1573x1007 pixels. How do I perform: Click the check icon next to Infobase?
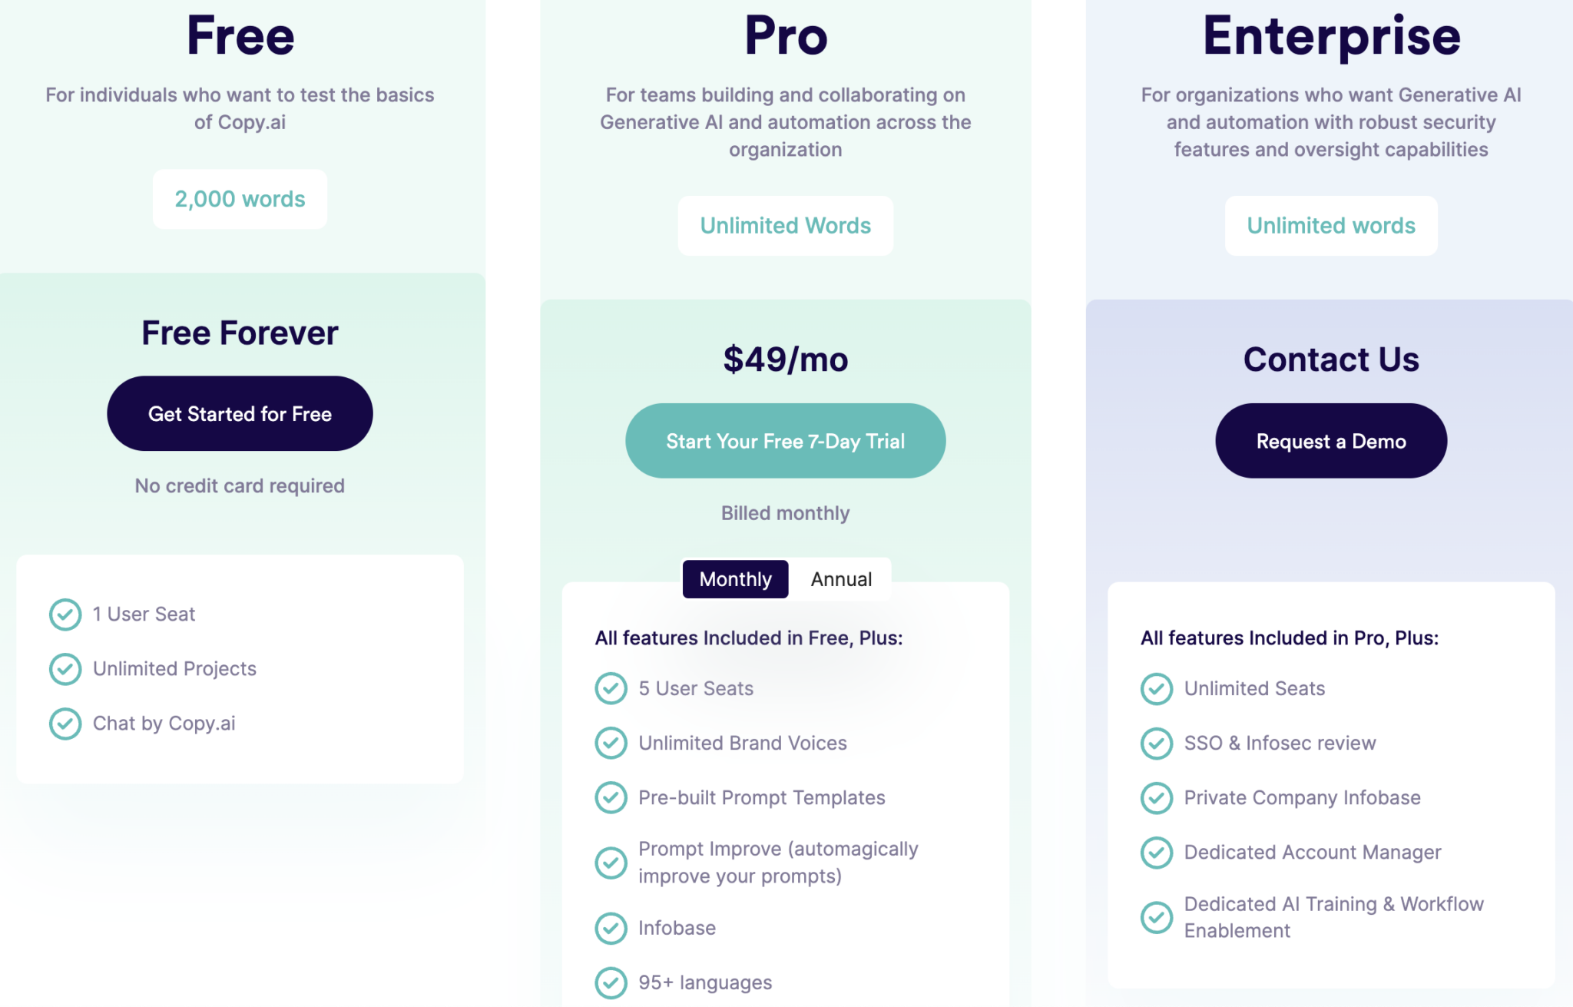coord(611,928)
